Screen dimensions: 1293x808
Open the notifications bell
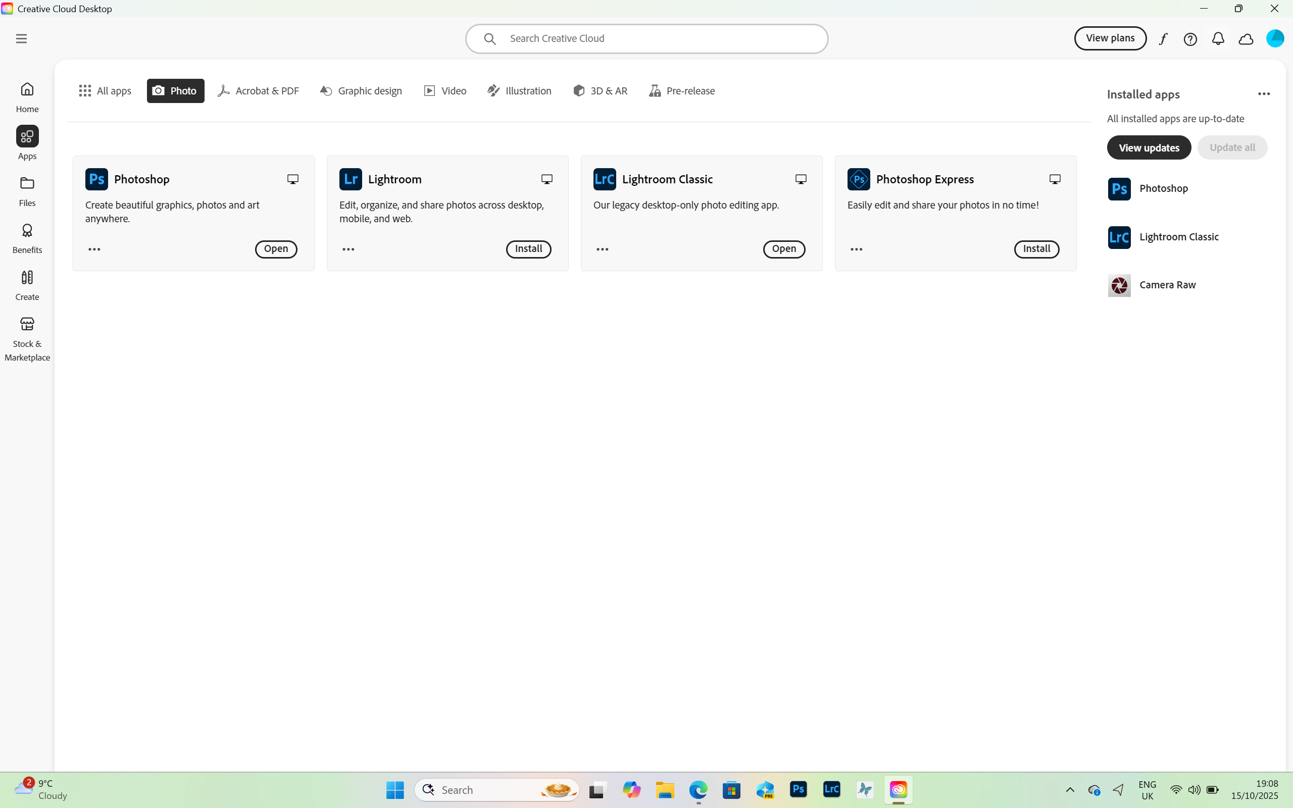[1218, 38]
